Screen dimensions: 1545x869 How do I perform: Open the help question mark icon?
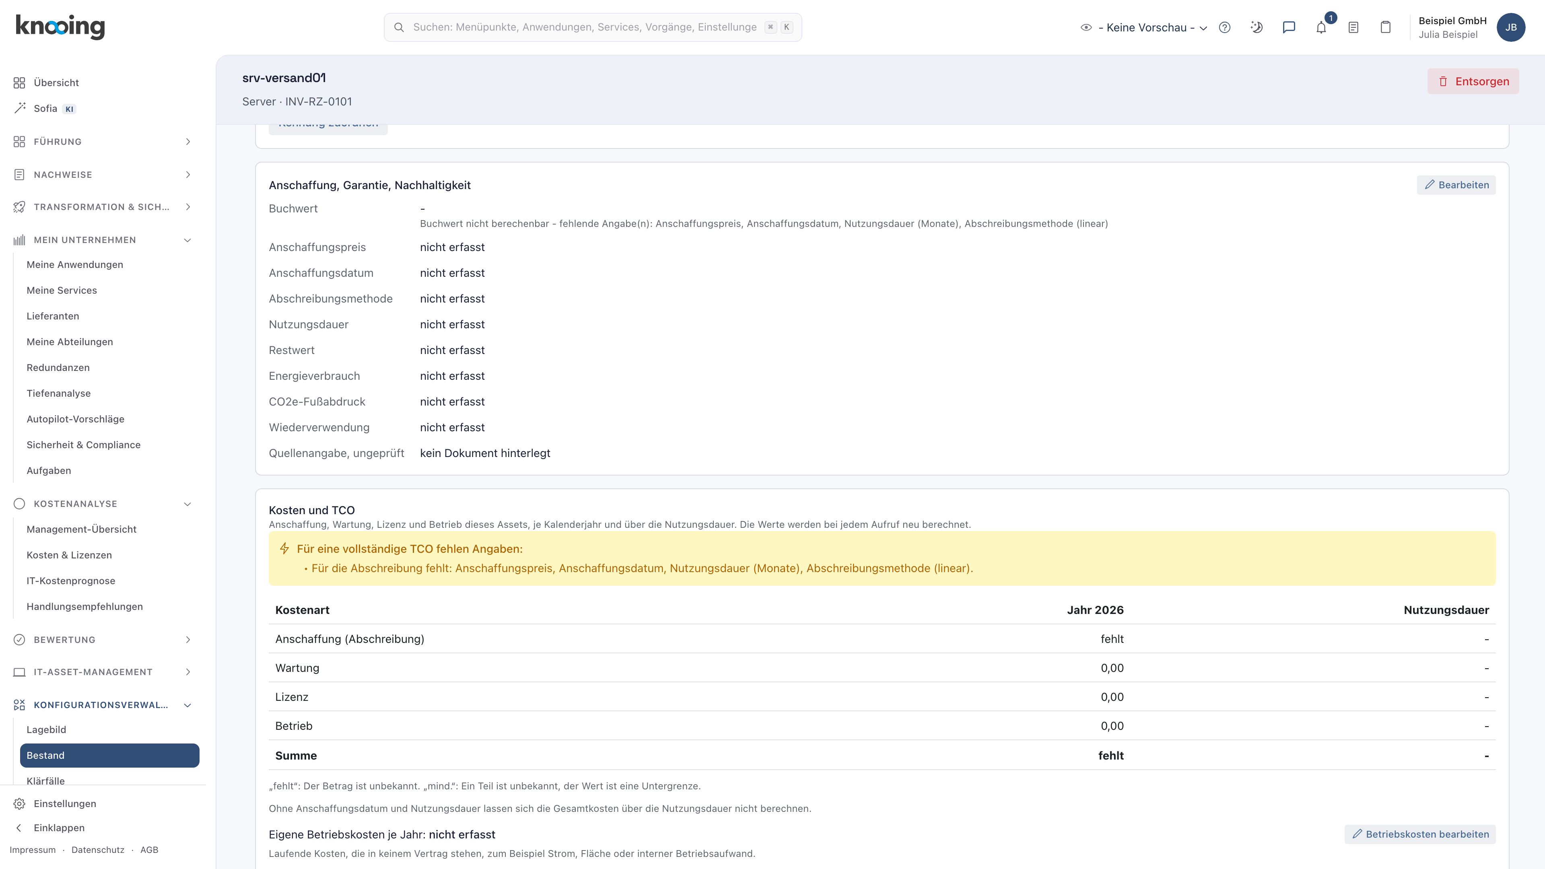pos(1225,28)
